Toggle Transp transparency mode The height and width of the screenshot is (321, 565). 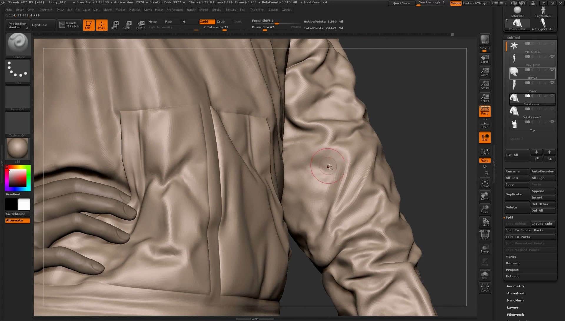click(x=485, y=248)
